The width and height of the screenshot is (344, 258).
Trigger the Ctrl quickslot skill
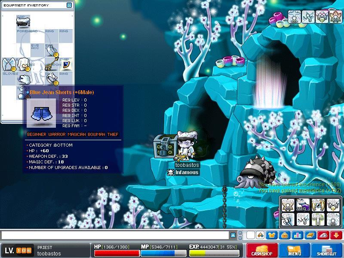pos(288,219)
